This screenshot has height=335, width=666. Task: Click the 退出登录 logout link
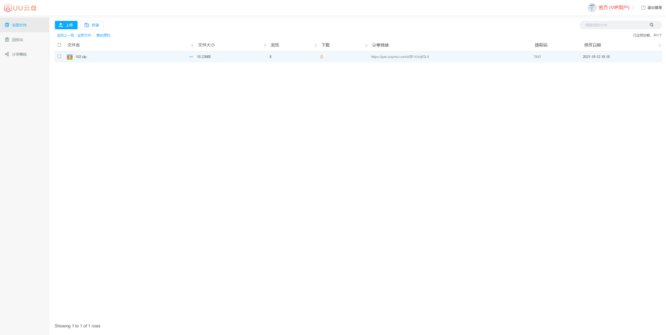coord(652,8)
